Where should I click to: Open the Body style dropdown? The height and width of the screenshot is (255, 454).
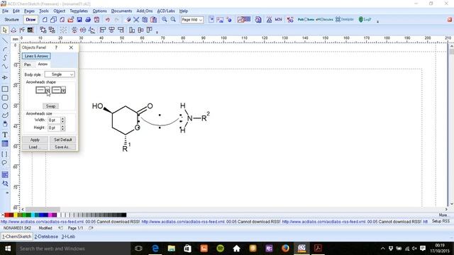(60, 74)
